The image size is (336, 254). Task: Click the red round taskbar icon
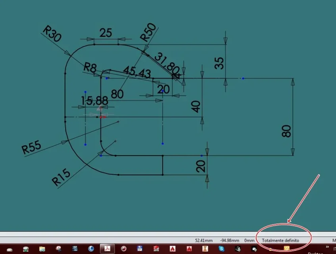pos(124,248)
